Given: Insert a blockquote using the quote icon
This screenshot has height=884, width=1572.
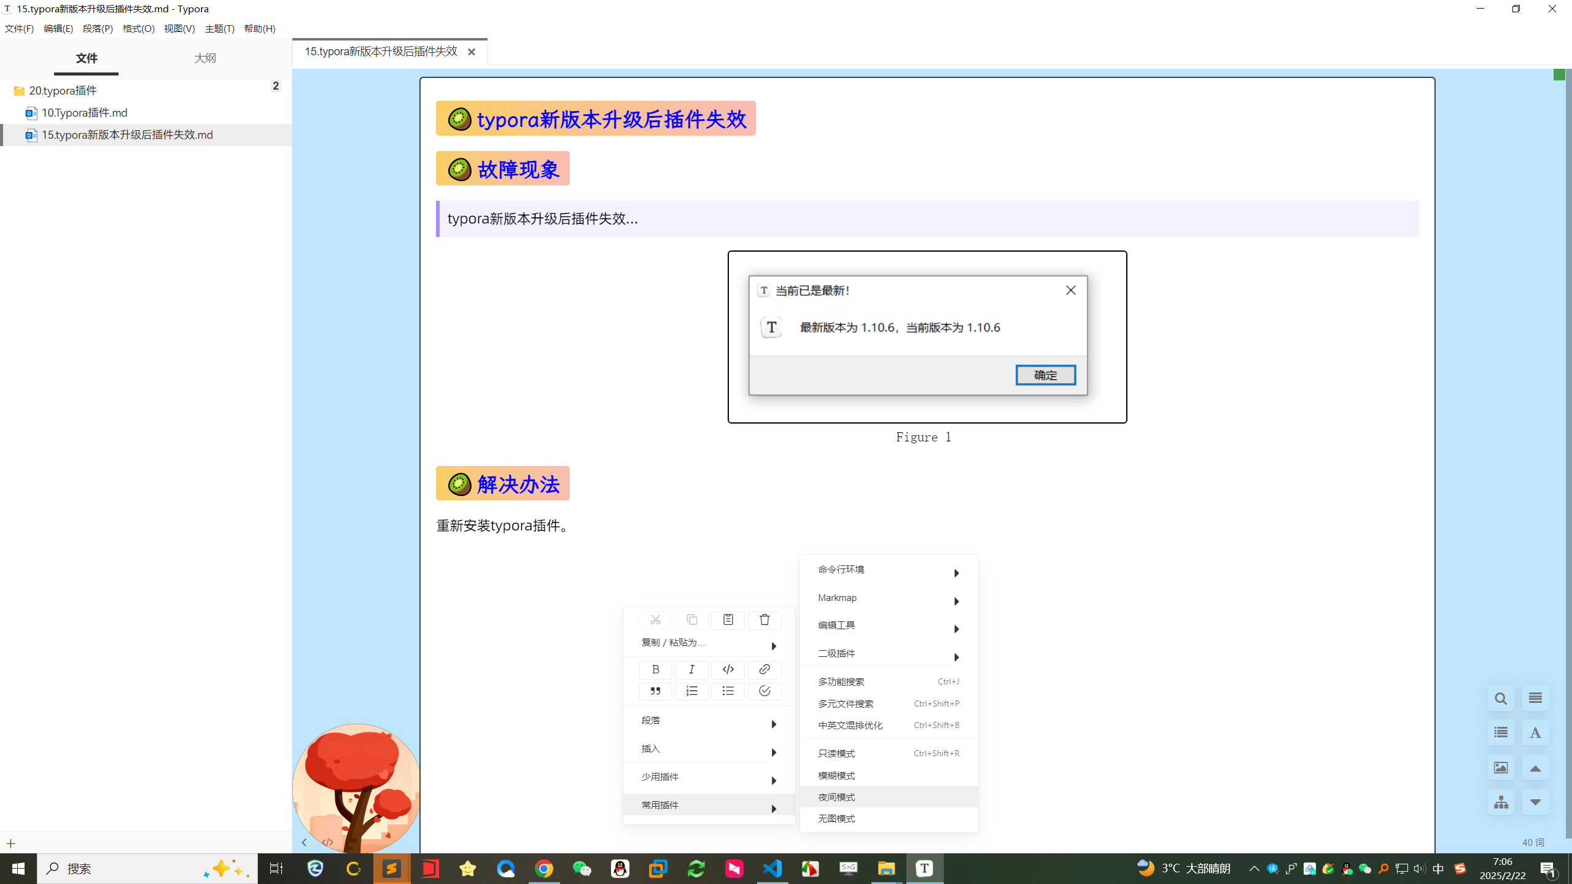Looking at the screenshot, I should click(x=655, y=691).
